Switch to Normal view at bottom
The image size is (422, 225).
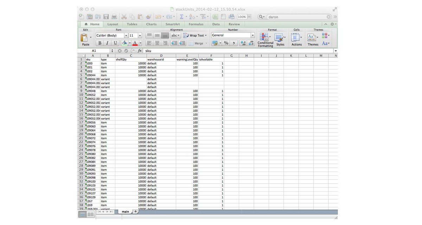(83, 214)
